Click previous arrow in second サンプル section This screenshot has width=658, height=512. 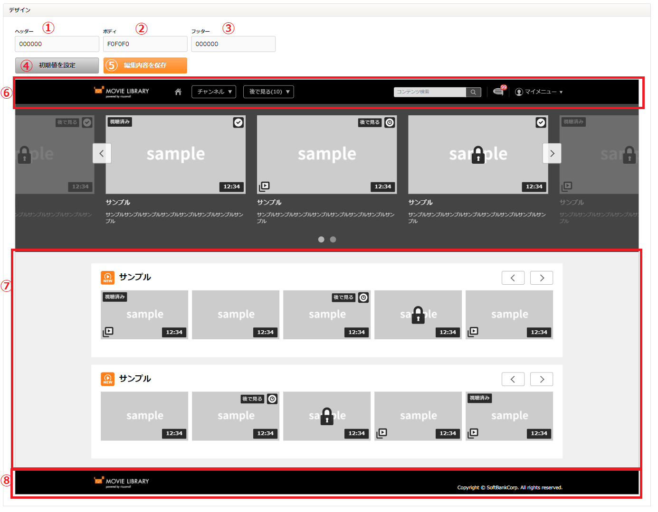tap(513, 379)
